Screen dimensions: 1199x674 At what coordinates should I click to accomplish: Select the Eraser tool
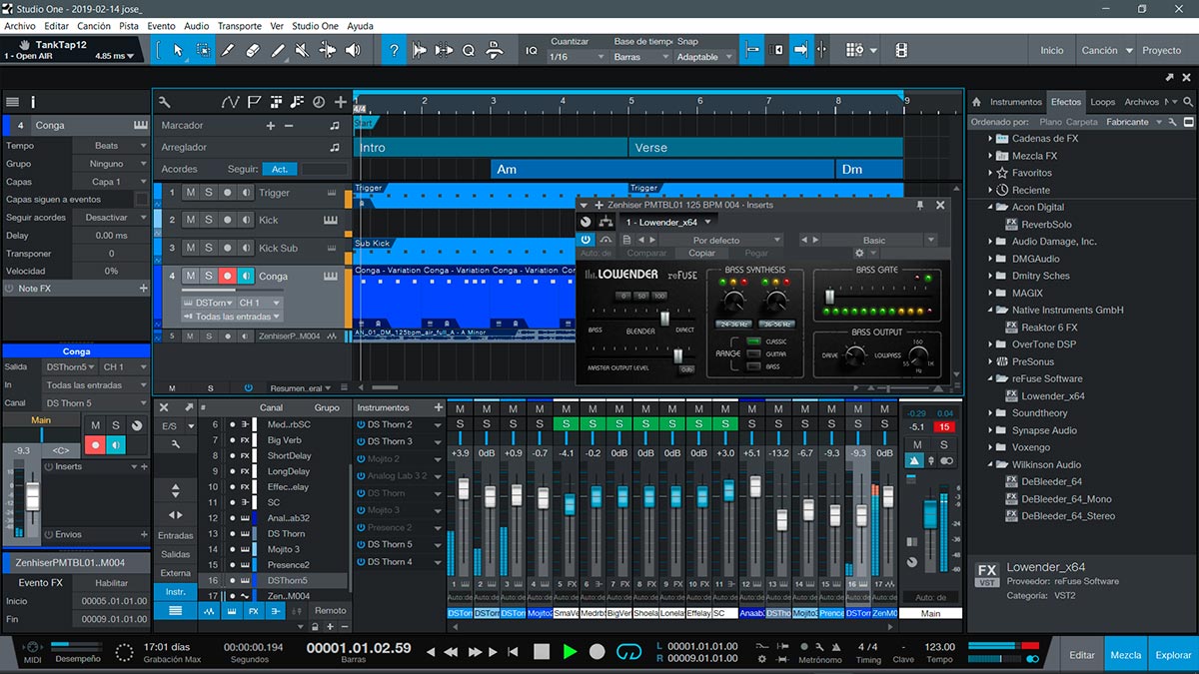(253, 50)
